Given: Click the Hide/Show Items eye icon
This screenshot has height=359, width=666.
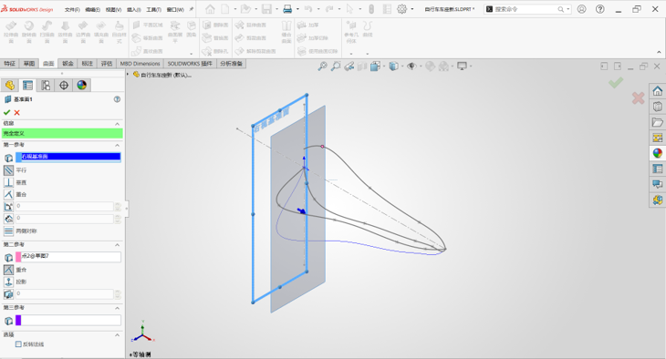Looking at the screenshot, I should (411, 67).
